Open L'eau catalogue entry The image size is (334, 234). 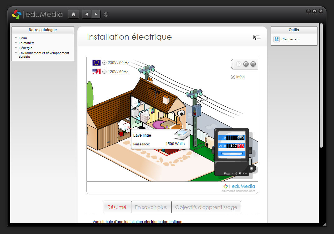coord(23,38)
